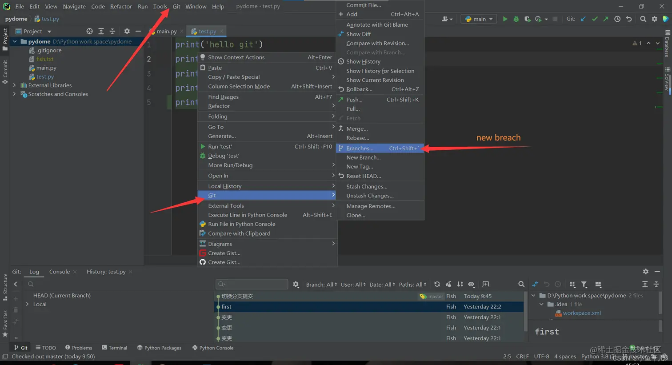
Task: Expand the Local branches node
Action: [x=28, y=304]
